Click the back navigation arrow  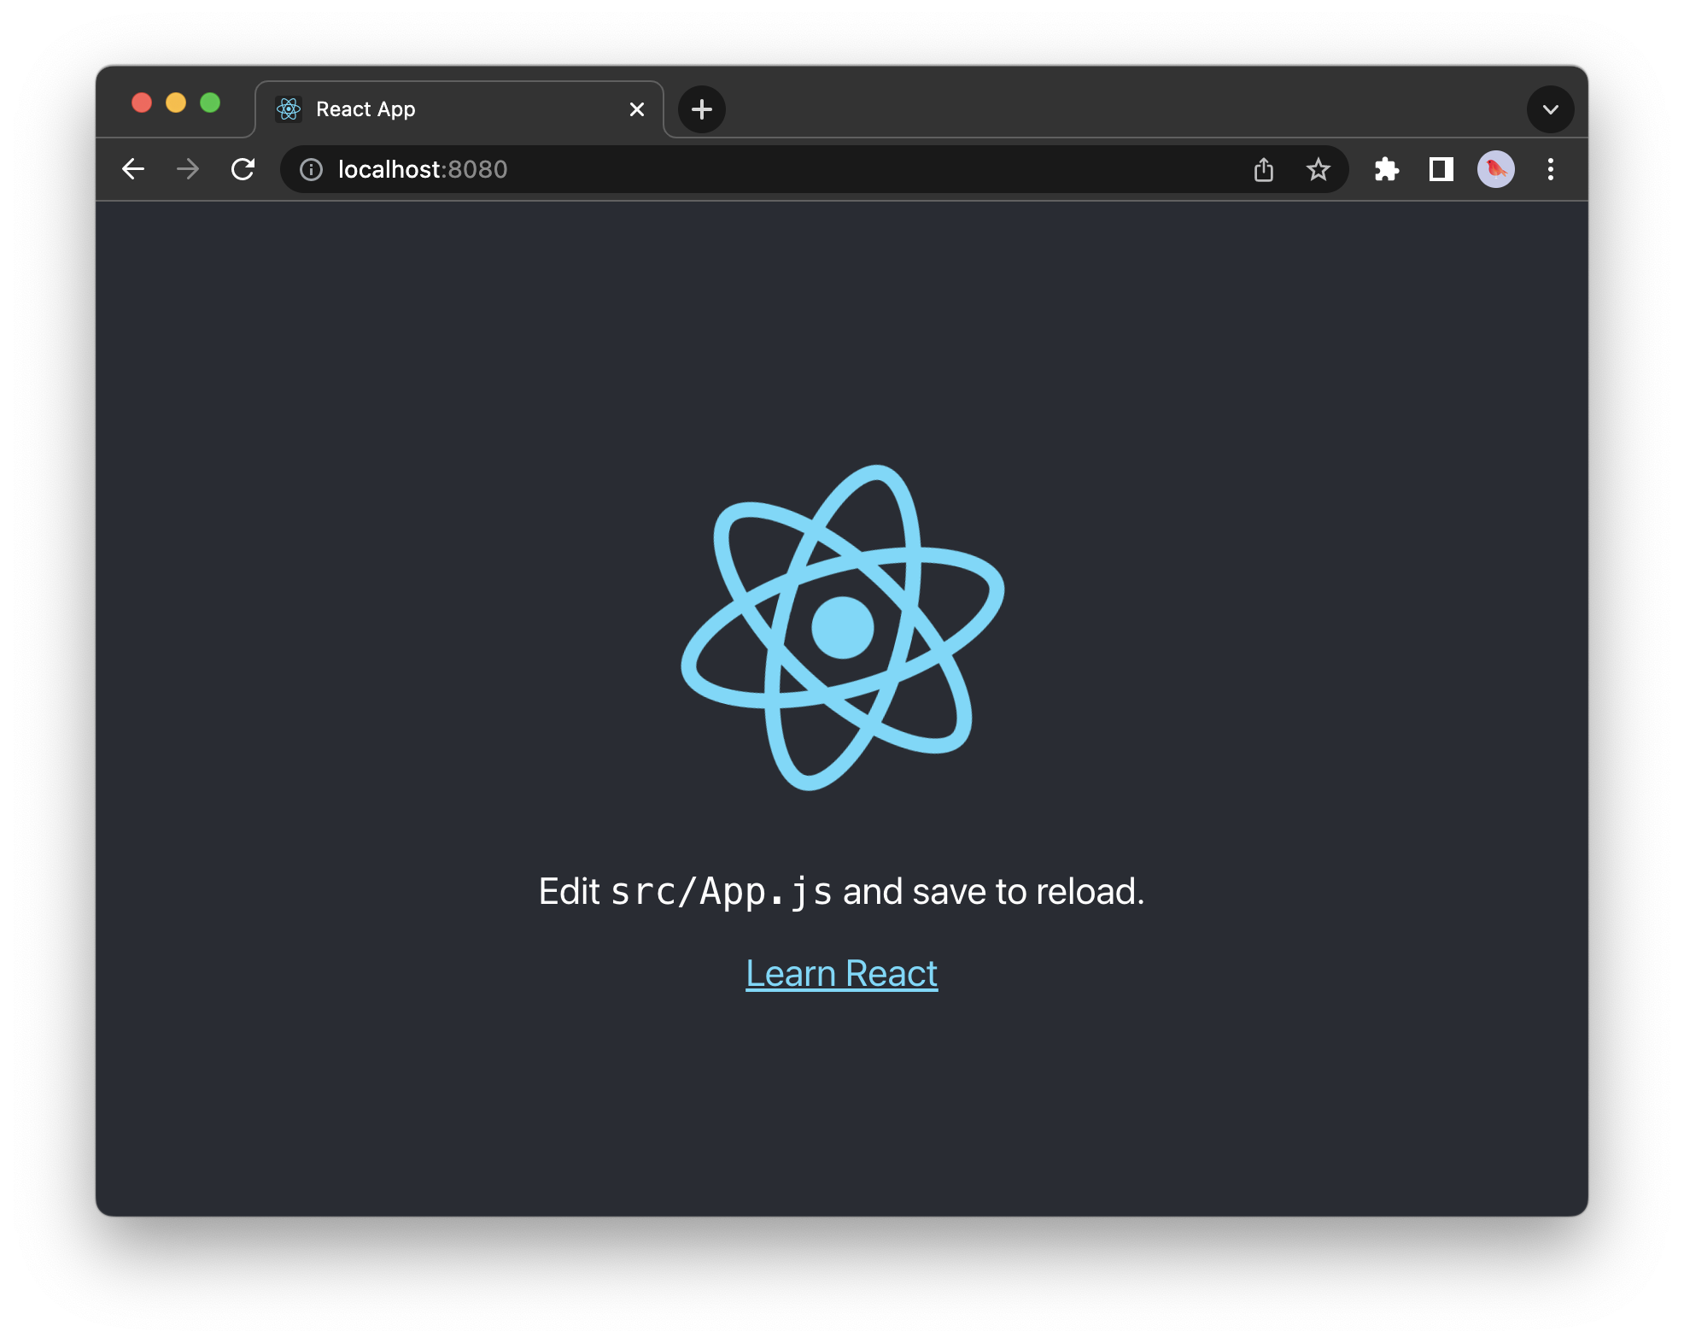[133, 169]
